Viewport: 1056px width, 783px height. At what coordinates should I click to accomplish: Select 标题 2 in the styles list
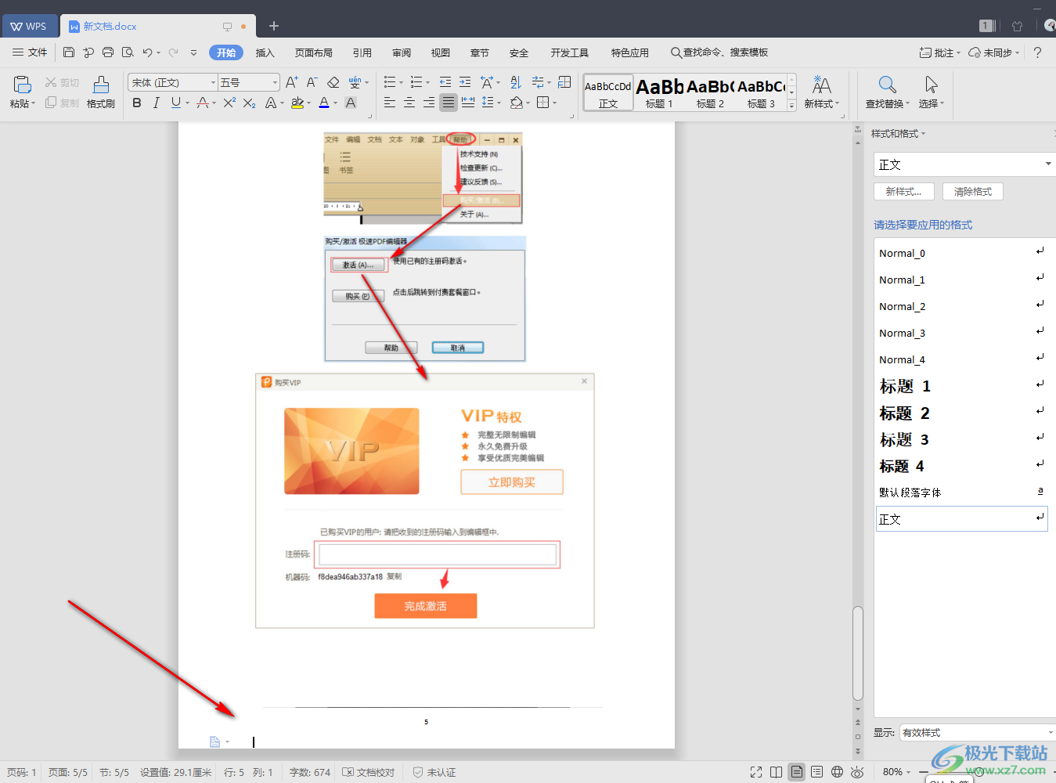[961, 413]
